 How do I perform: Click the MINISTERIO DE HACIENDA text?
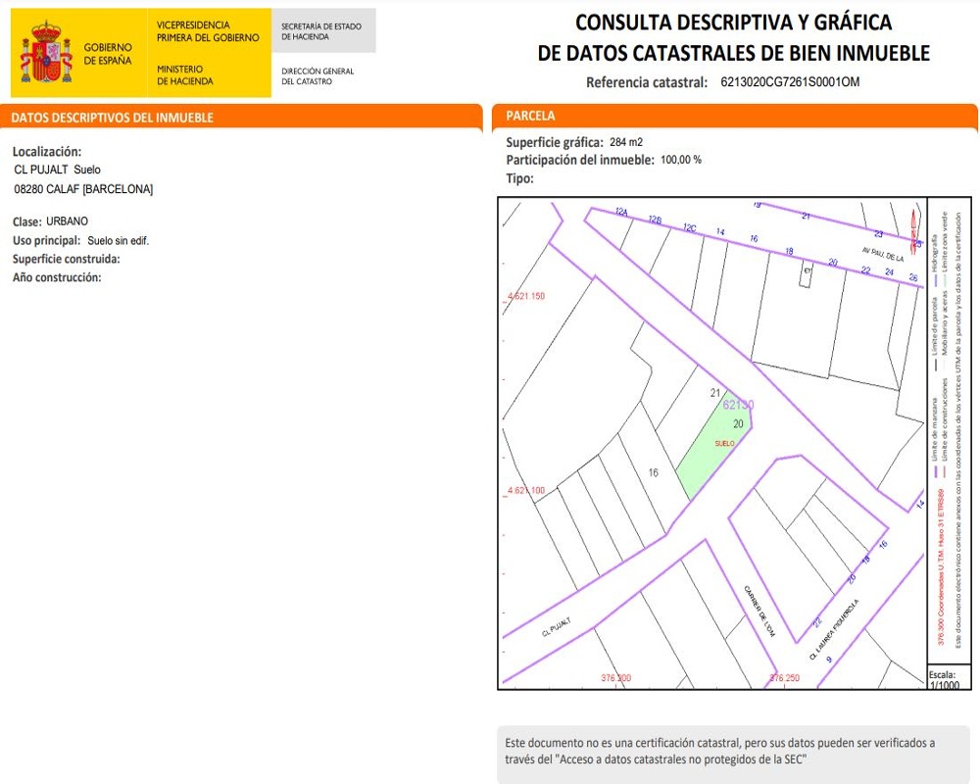[184, 75]
